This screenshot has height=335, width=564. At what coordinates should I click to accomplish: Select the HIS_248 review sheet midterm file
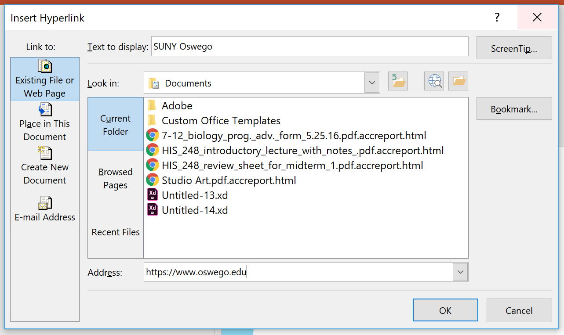(x=285, y=166)
